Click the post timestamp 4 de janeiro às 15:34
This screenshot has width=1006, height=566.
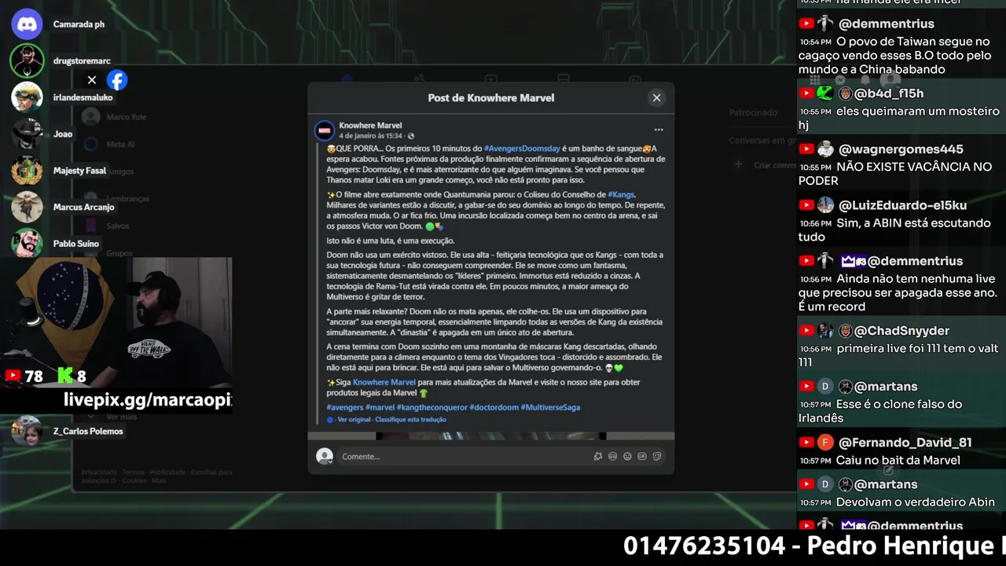[372, 135]
